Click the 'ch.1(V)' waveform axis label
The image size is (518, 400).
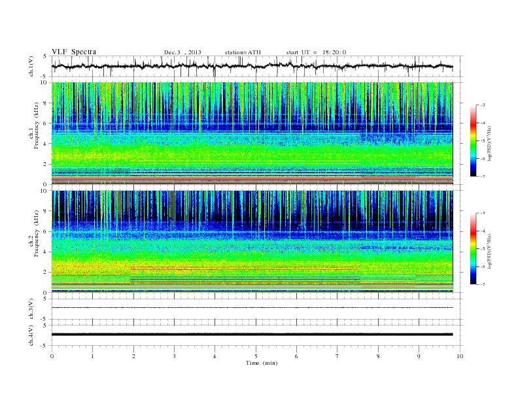point(31,66)
